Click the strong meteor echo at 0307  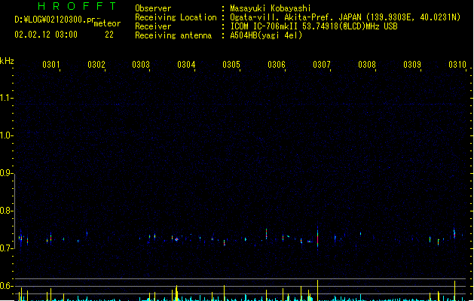click(x=317, y=238)
